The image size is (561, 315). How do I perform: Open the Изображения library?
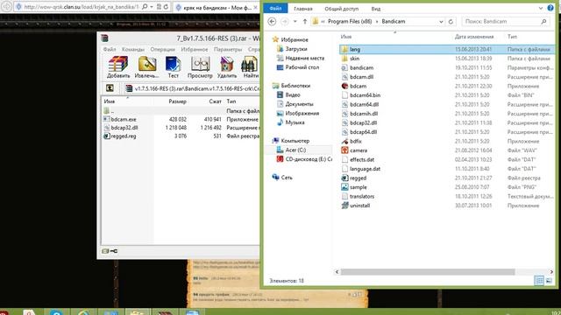(302, 113)
